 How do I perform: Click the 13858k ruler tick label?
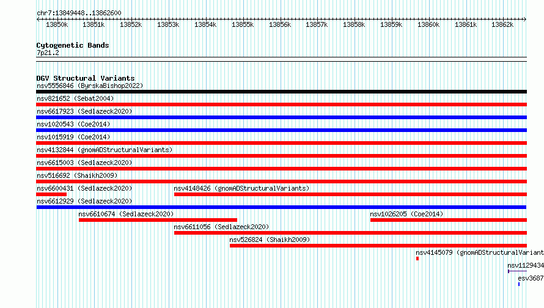click(355, 24)
